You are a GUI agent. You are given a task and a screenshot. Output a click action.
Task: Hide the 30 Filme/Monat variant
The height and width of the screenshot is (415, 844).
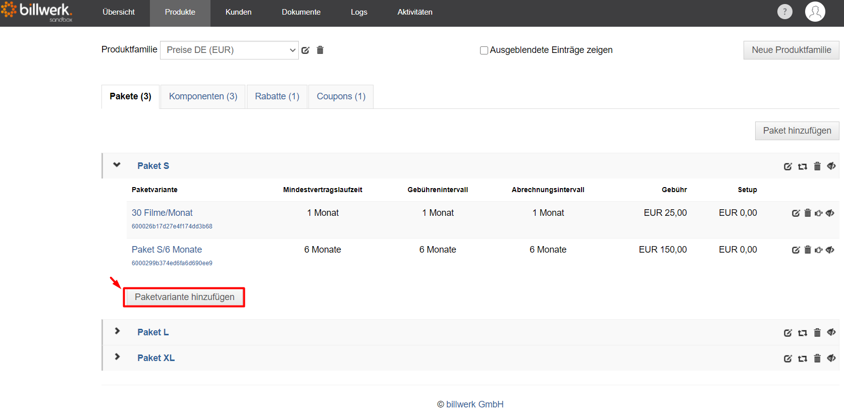click(830, 213)
